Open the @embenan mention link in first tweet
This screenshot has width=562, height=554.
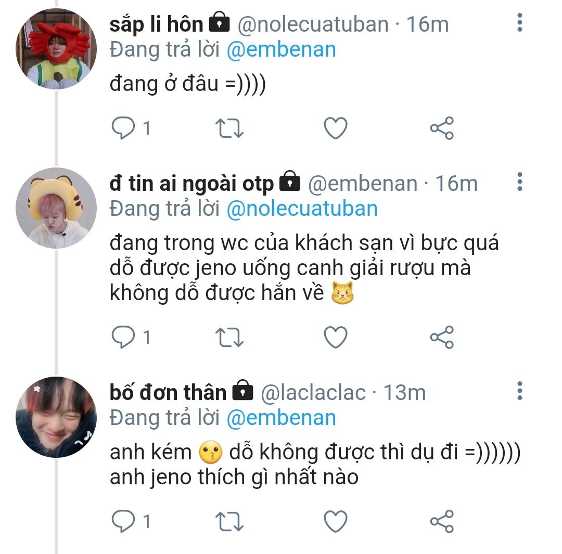click(x=282, y=49)
